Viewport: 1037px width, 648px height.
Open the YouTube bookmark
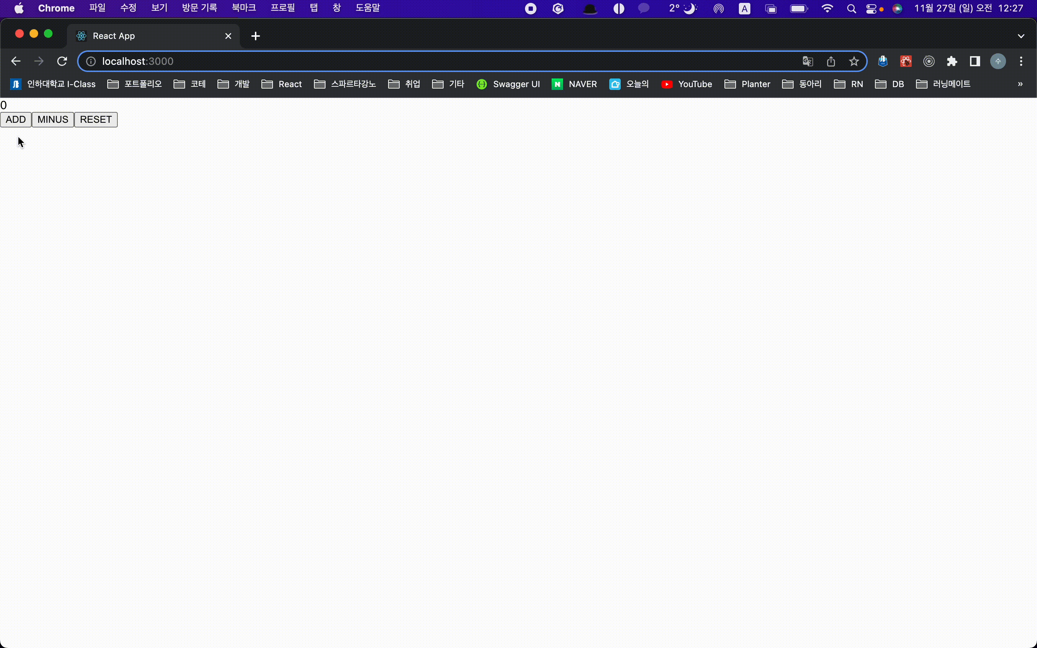click(x=687, y=84)
